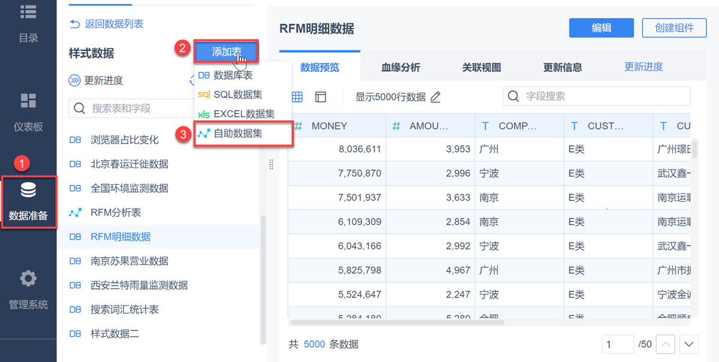
Task: Go to next page with down chevron
Action: (x=689, y=344)
